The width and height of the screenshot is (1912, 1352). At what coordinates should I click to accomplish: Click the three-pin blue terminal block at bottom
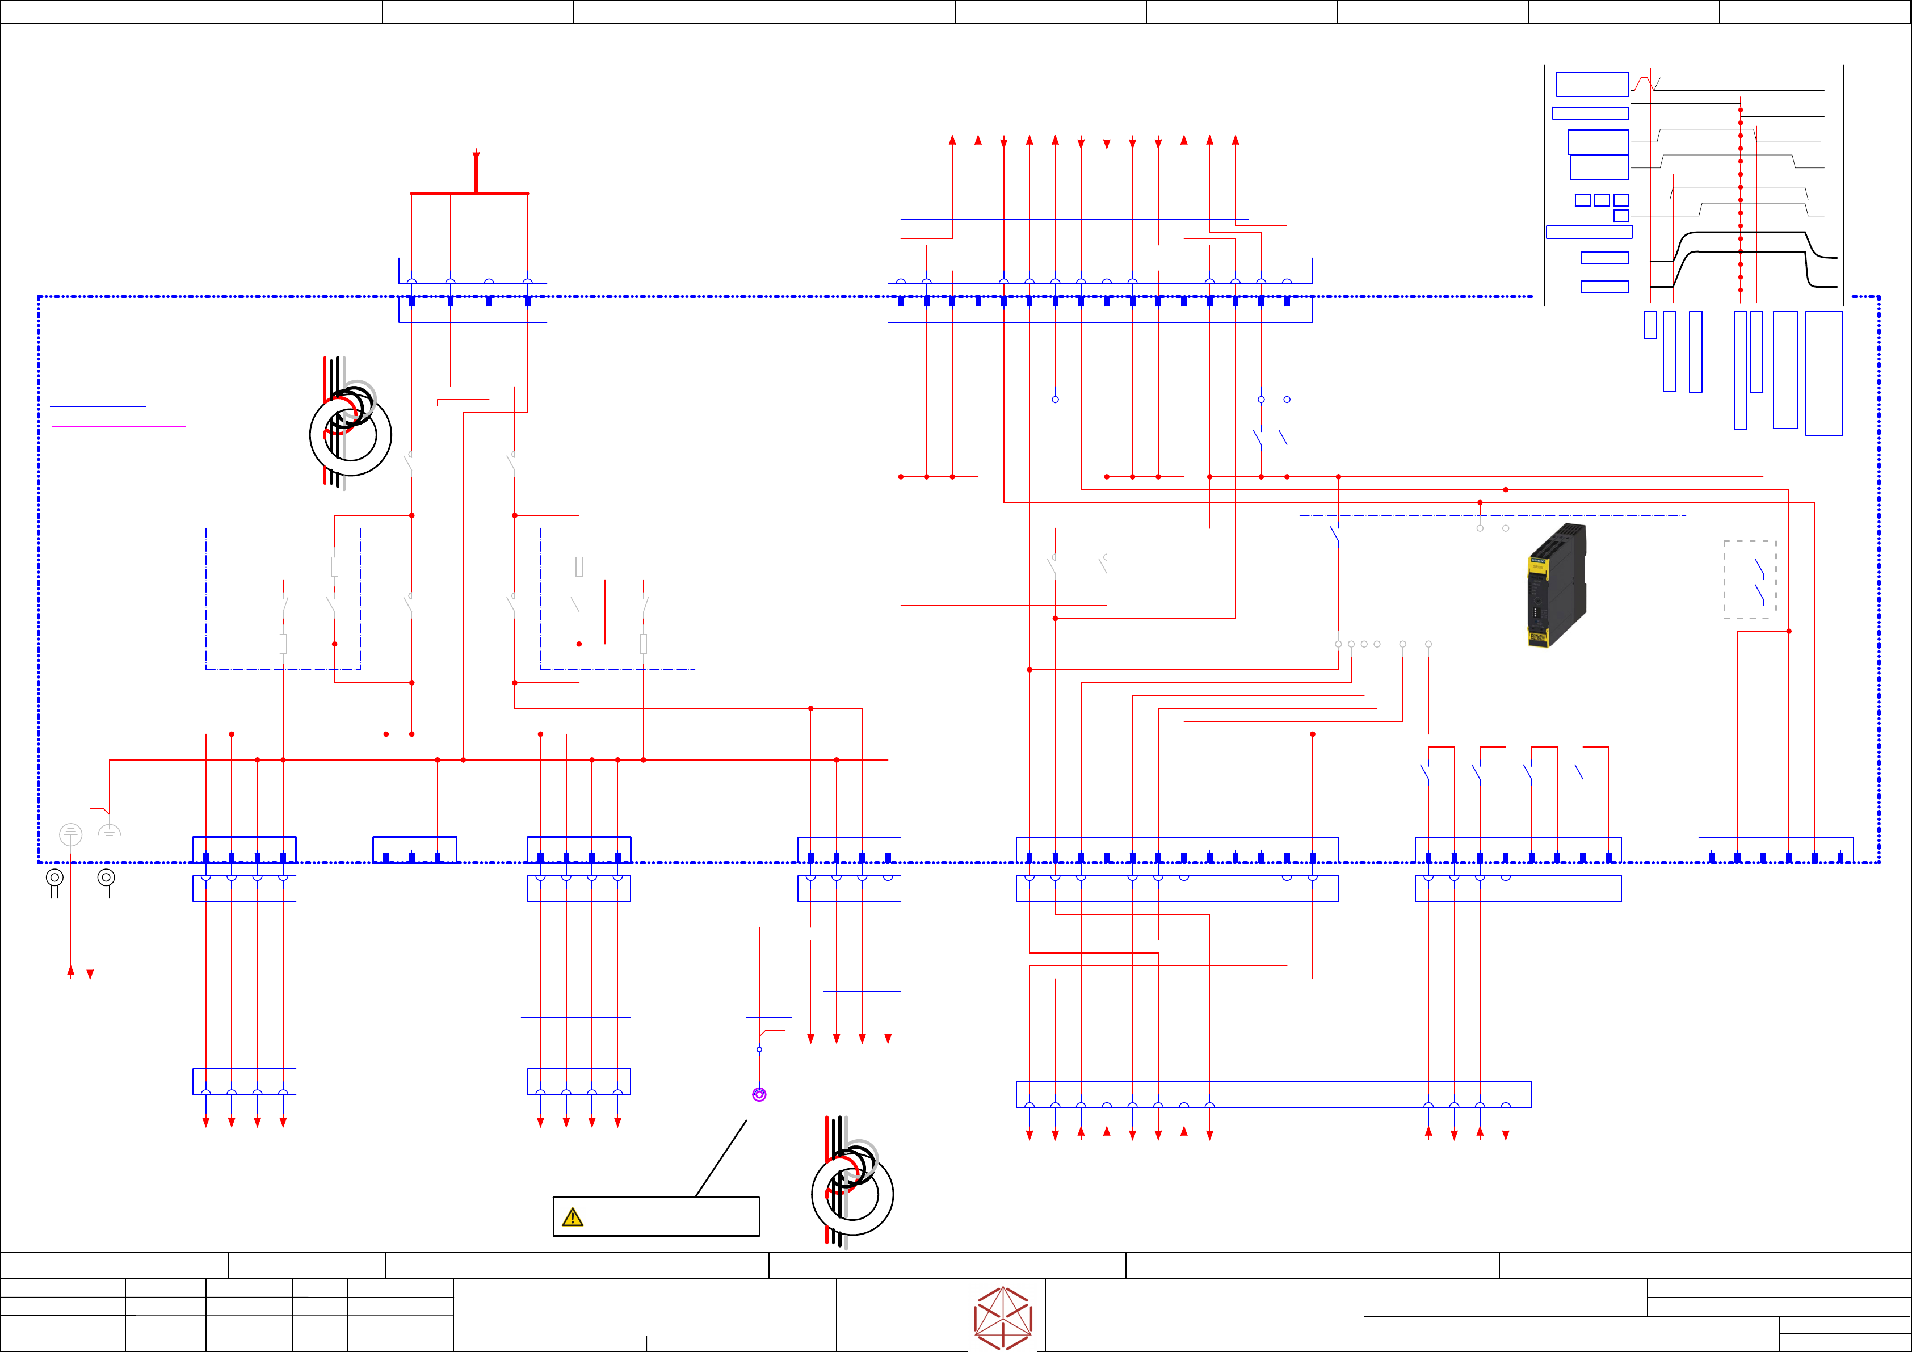click(414, 849)
